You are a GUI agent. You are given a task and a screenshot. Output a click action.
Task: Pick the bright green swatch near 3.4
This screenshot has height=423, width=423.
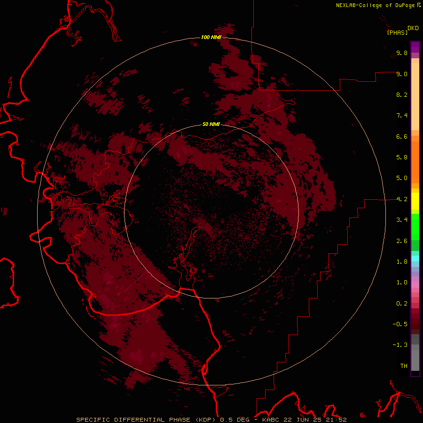415,227
